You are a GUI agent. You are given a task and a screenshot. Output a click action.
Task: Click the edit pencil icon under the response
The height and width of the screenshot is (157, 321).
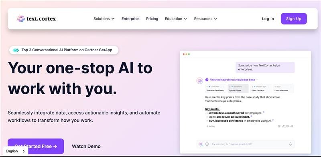pos(283,126)
